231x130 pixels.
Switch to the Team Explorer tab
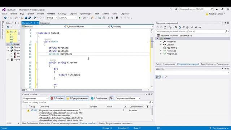(215, 64)
